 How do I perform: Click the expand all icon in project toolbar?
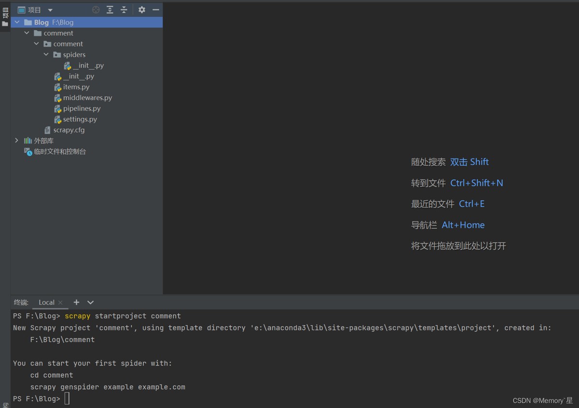tap(110, 10)
